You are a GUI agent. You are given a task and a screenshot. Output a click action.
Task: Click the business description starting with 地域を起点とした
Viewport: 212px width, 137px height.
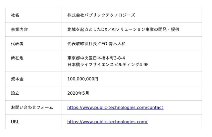(123, 29)
